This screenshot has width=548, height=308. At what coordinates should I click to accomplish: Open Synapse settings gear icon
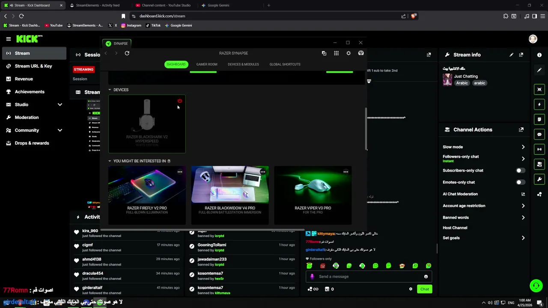coord(348,53)
